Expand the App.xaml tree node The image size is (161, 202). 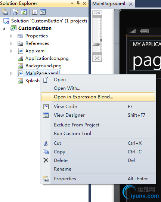[11, 51]
